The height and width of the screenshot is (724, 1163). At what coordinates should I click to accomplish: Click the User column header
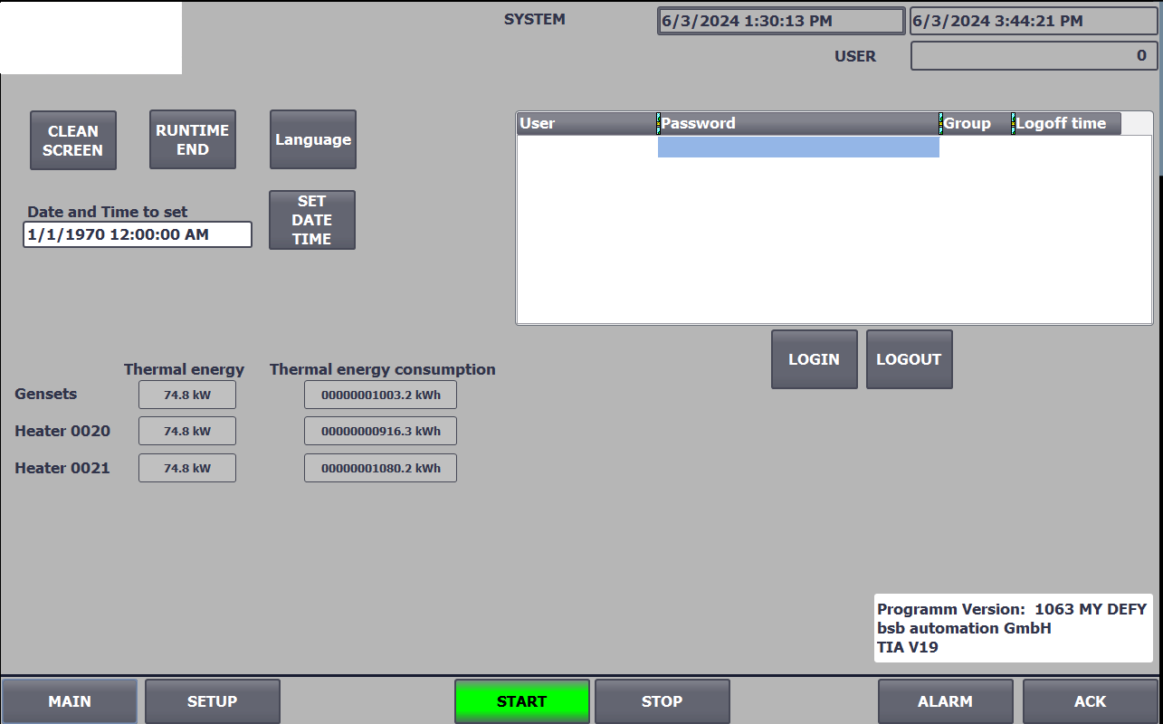pyautogui.click(x=586, y=124)
